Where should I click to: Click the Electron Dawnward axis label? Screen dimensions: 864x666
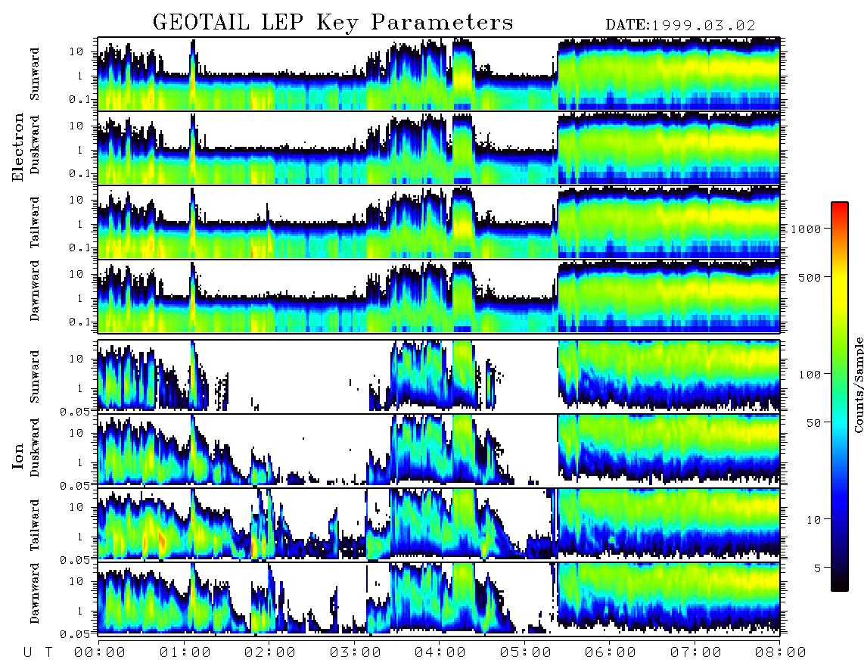click(x=35, y=291)
